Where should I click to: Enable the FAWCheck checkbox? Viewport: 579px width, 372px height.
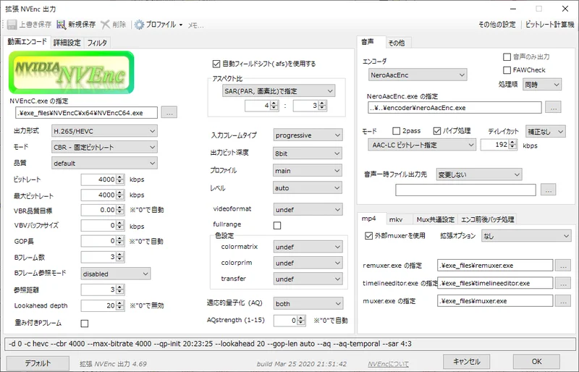pyautogui.click(x=507, y=70)
